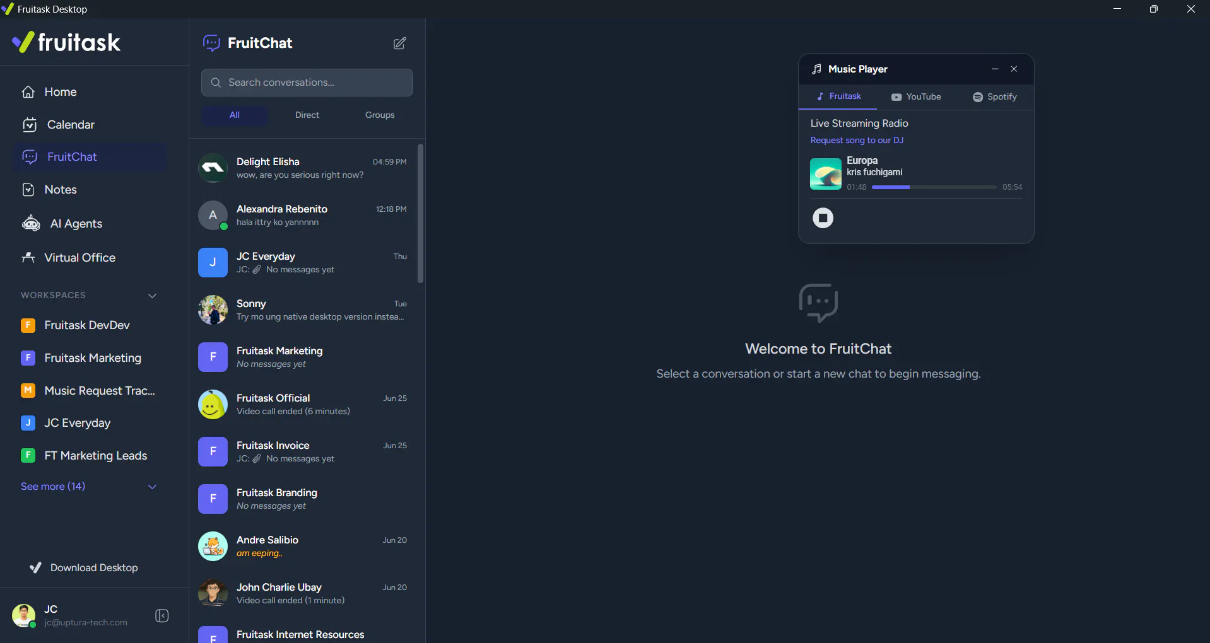
Task: Click the Europa song progress bar
Action: tap(934, 187)
